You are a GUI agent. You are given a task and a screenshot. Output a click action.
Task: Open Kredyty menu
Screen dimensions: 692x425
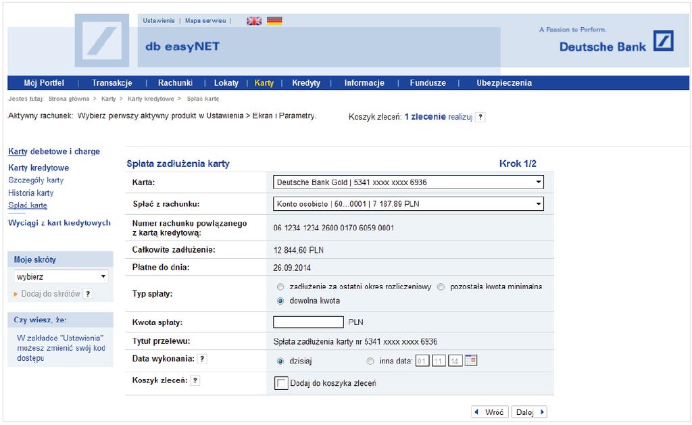point(306,83)
